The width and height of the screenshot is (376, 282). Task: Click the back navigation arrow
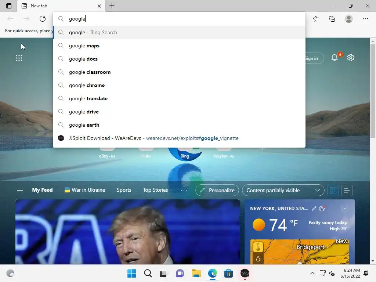pyautogui.click(x=10, y=19)
